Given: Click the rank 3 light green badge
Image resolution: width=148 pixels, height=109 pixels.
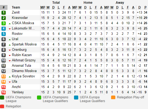Looking at the screenshot, I should tap(3, 23).
